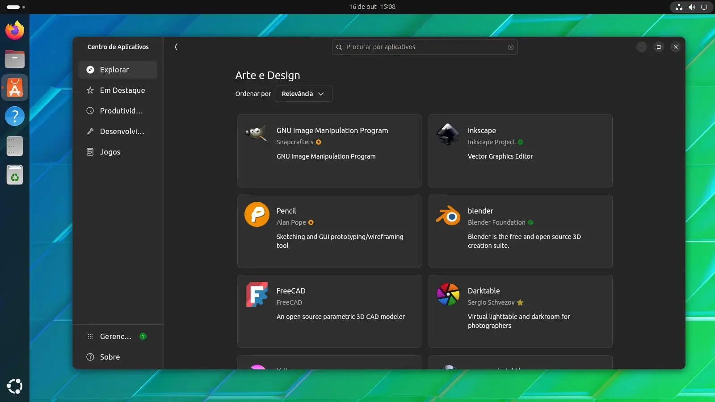The image size is (715, 402).
Task: Focus the Procurar por aplicativos field
Action: (x=425, y=47)
